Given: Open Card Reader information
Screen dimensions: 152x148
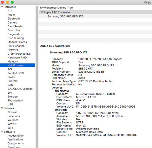Looking at the screenshot, I should (x=15, y=26).
